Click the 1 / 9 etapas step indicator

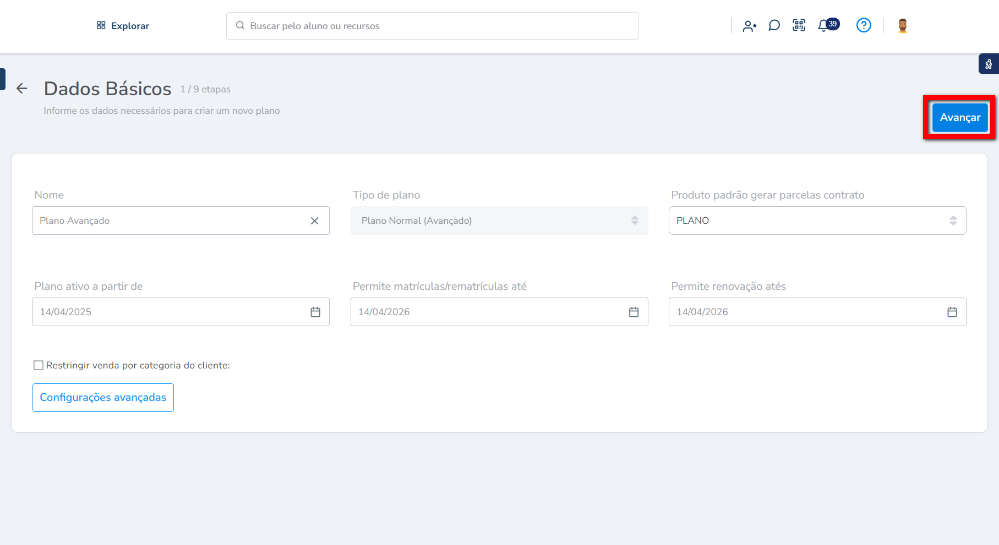[205, 89]
